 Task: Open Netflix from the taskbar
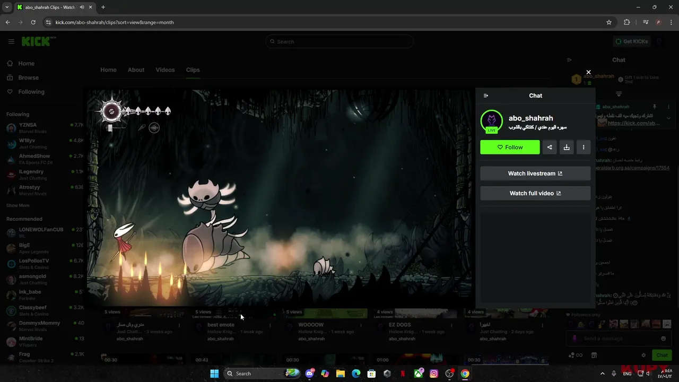point(403,374)
